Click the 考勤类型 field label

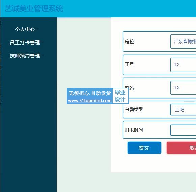pyautogui.click(x=134, y=109)
